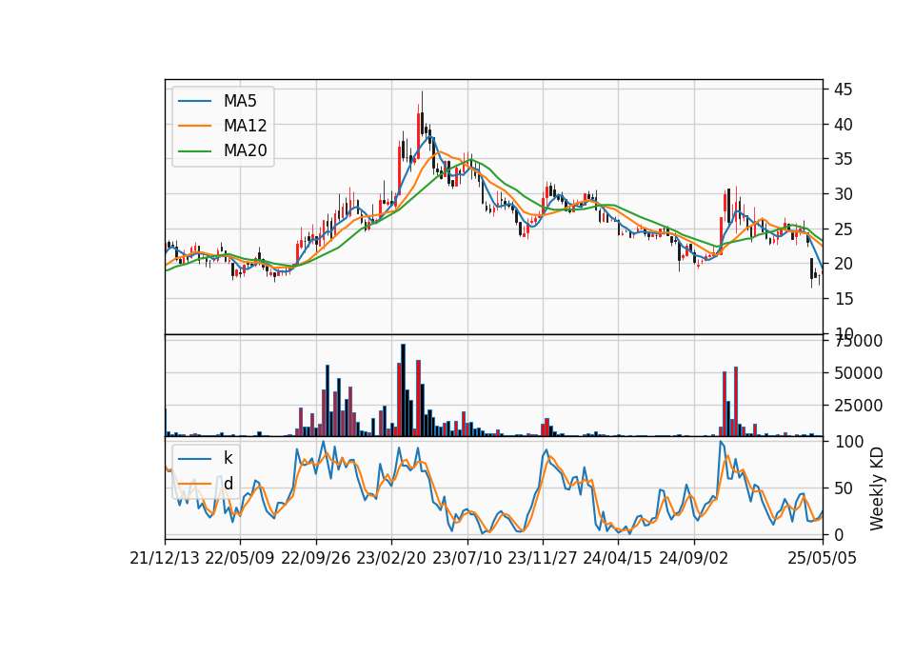Click the 23/07/10 date tick label
Viewport: 914px width, 657px height.
[467, 559]
